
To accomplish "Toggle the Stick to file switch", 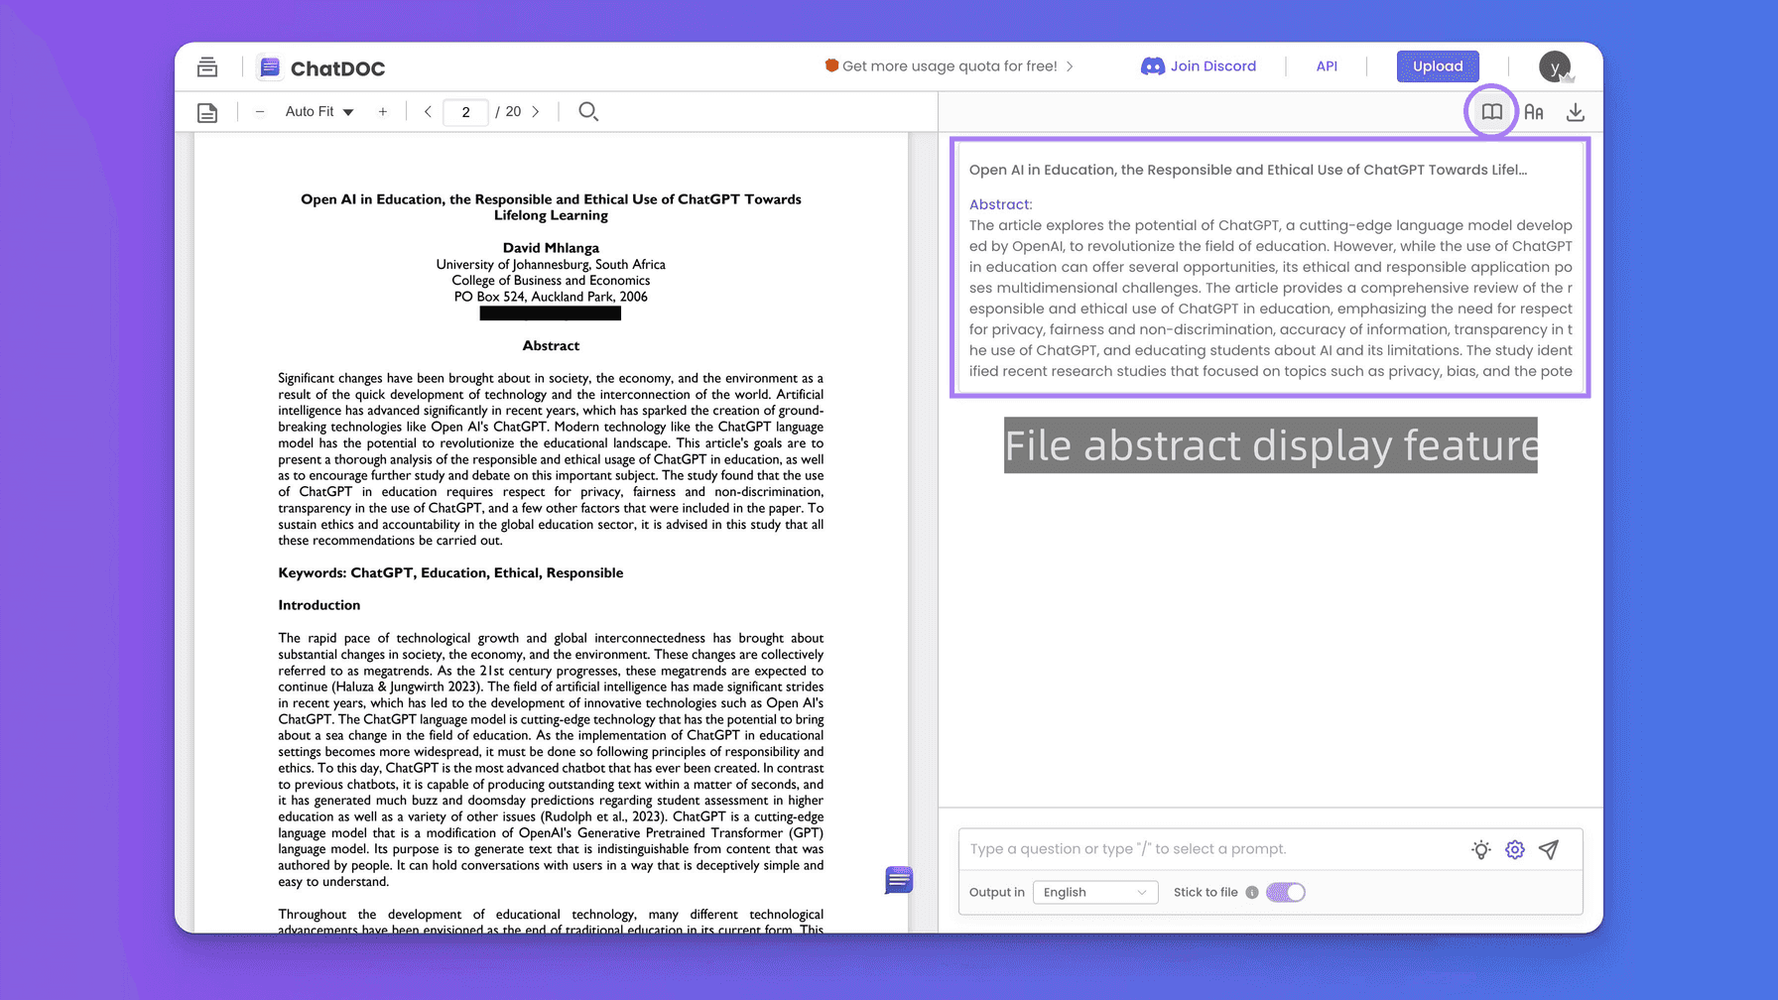I will (1285, 892).
